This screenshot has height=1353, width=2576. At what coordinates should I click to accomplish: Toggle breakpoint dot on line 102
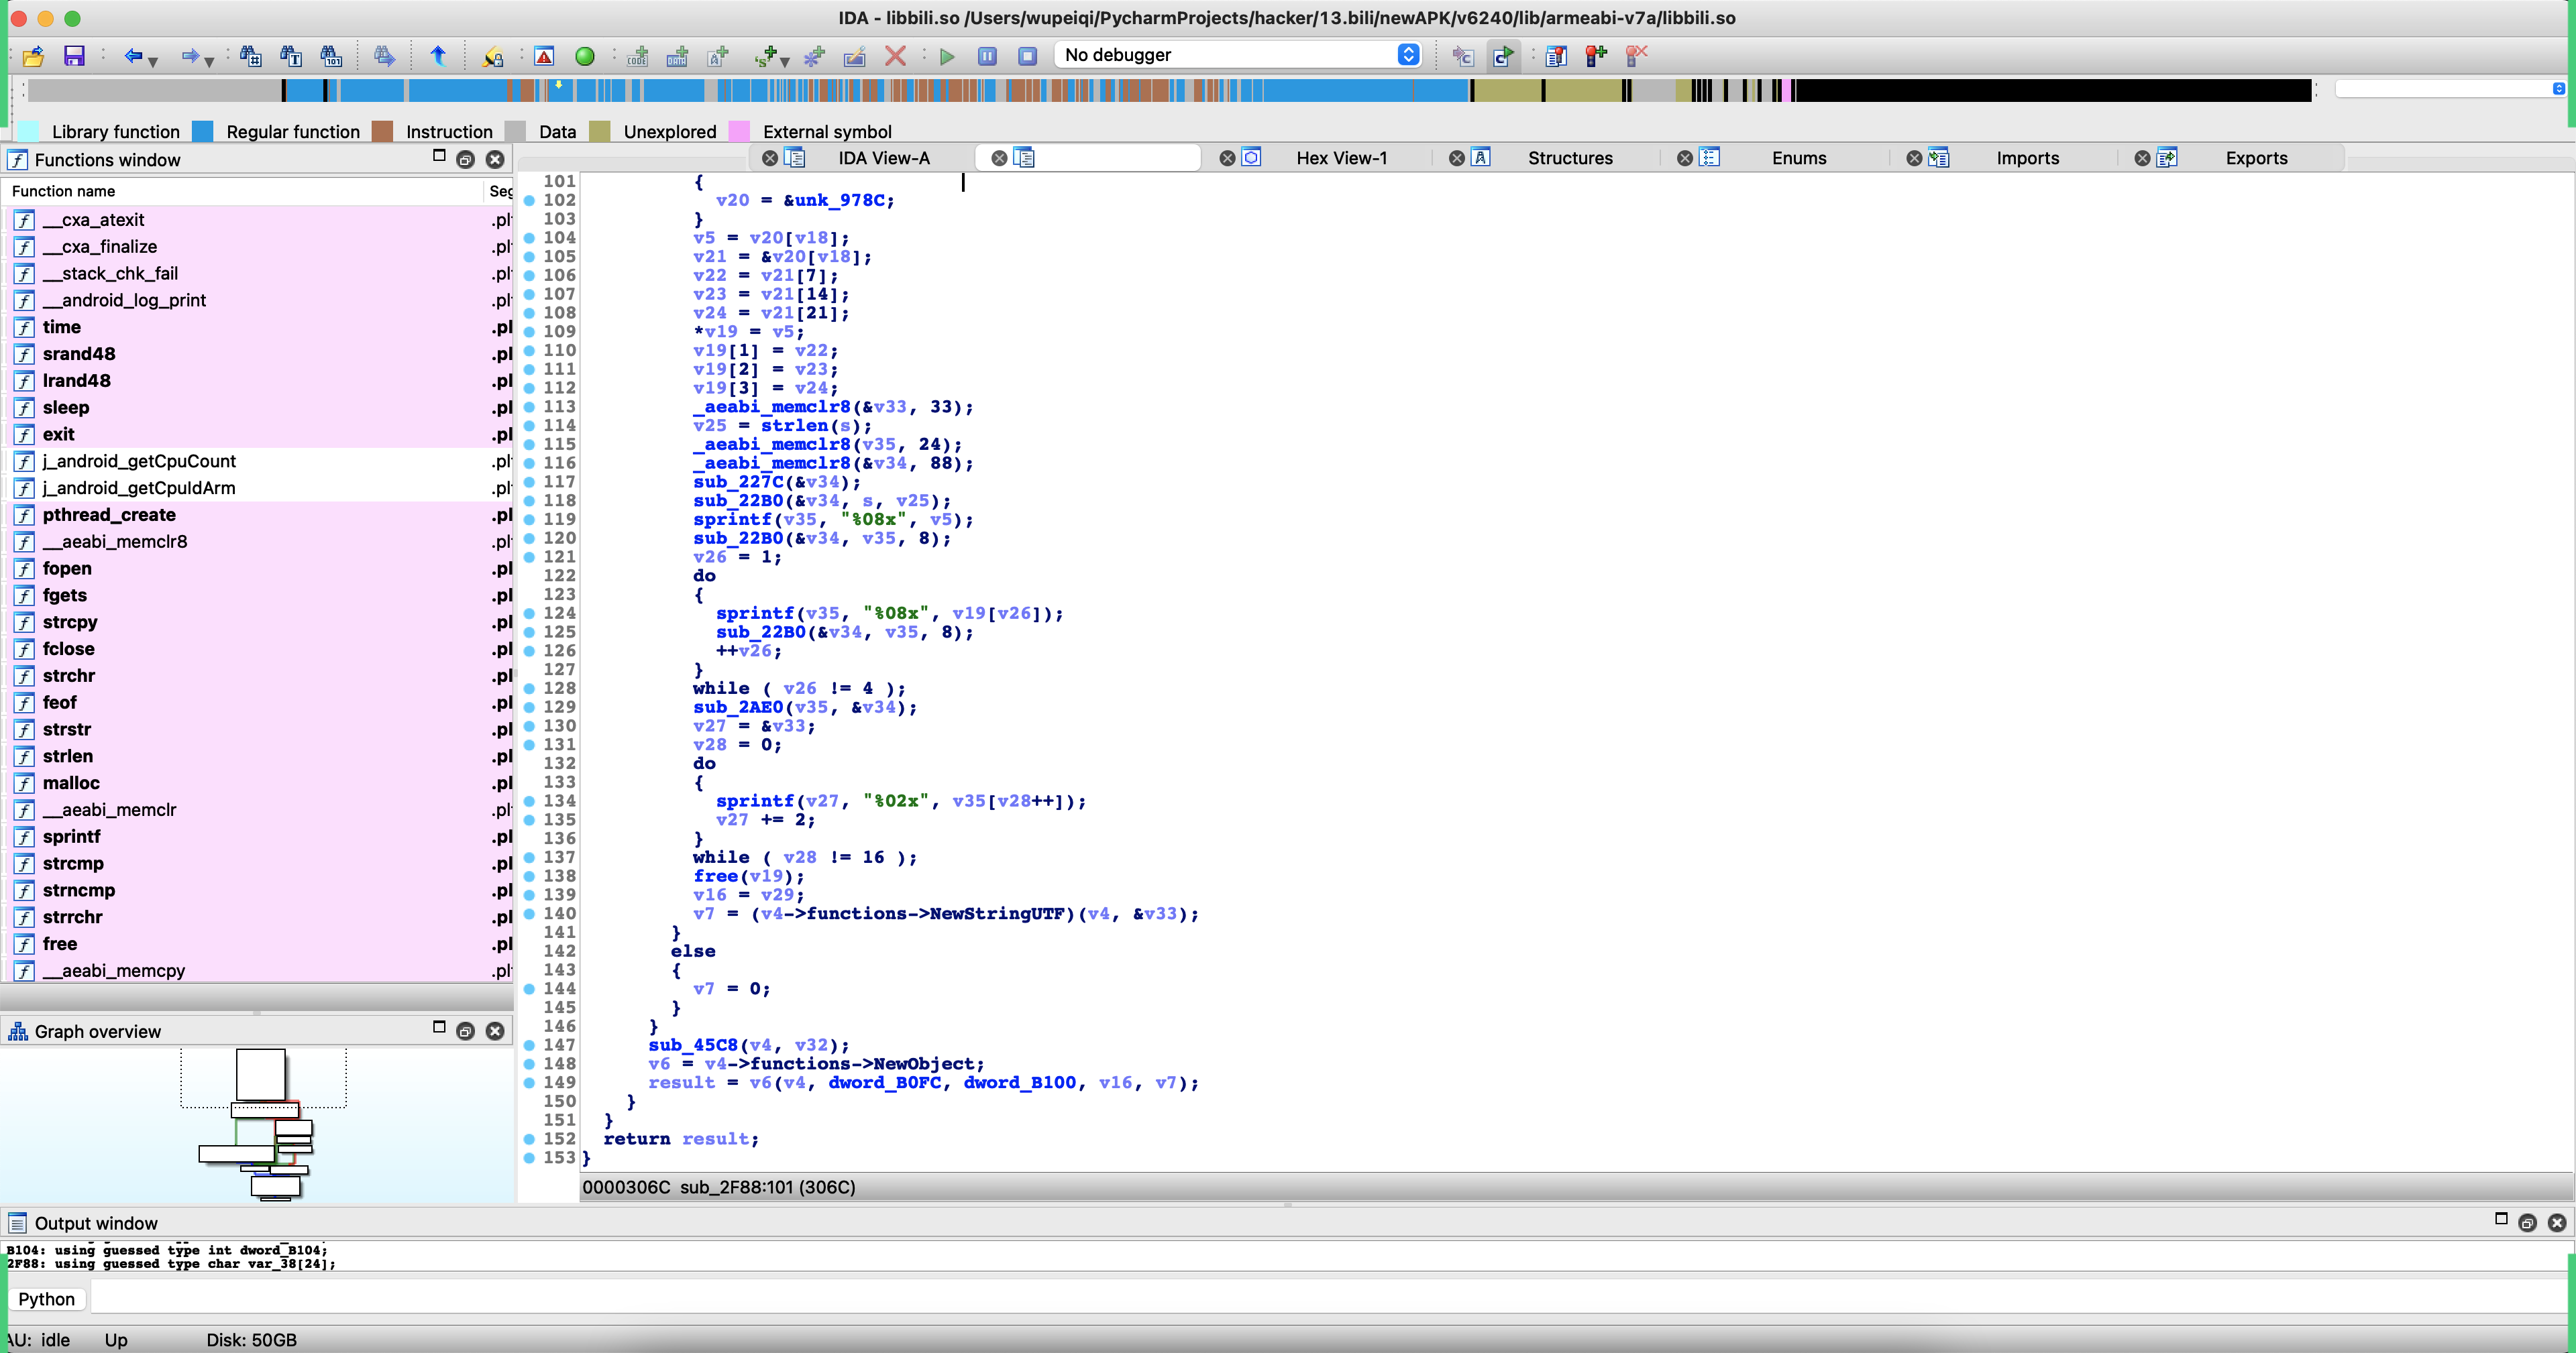pyautogui.click(x=529, y=200)
